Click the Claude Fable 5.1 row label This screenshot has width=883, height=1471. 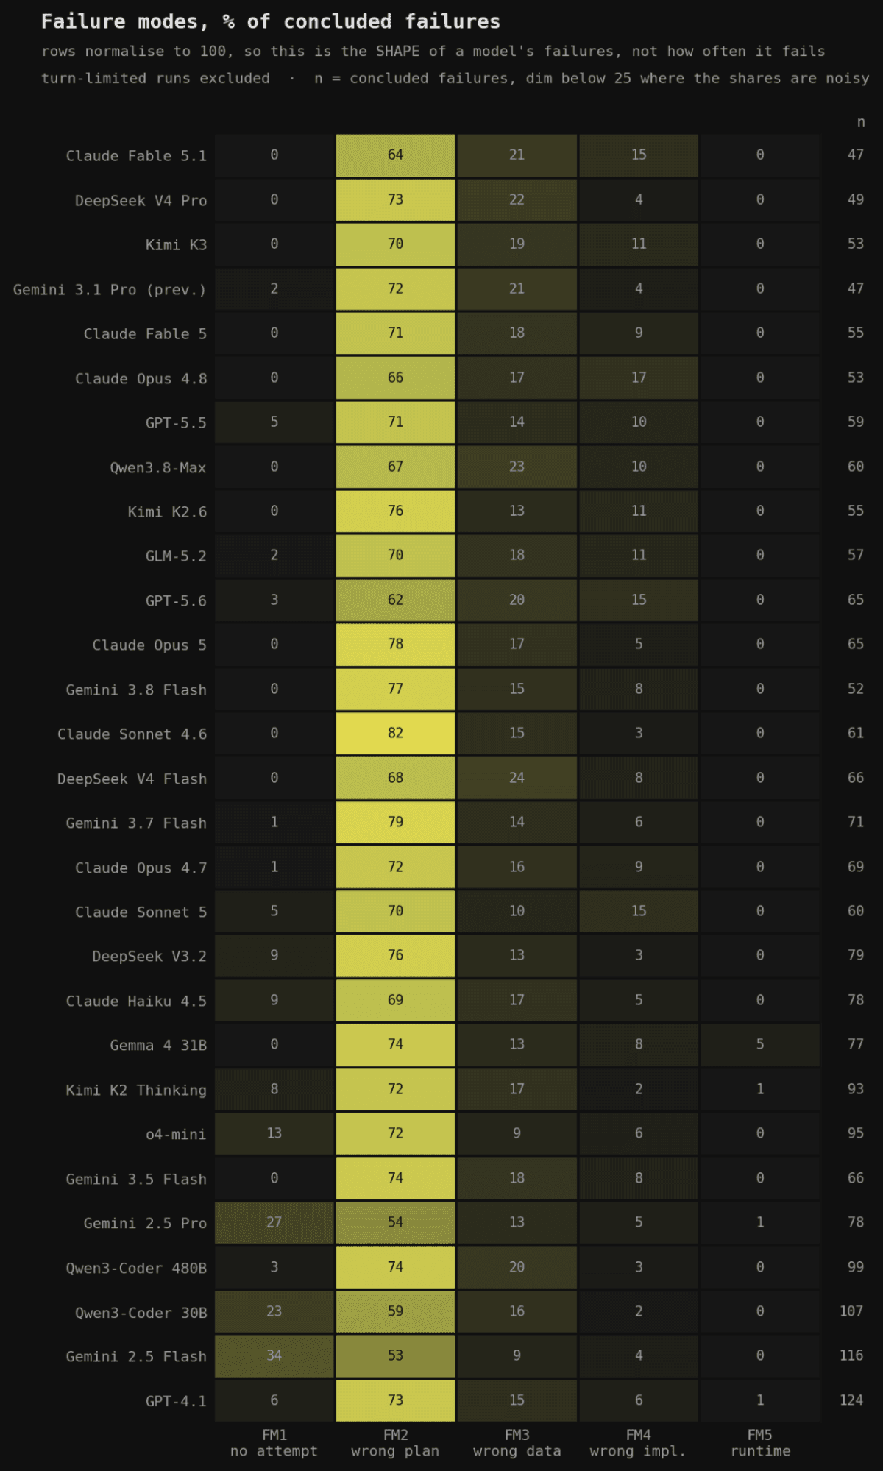tap(136, 156)
